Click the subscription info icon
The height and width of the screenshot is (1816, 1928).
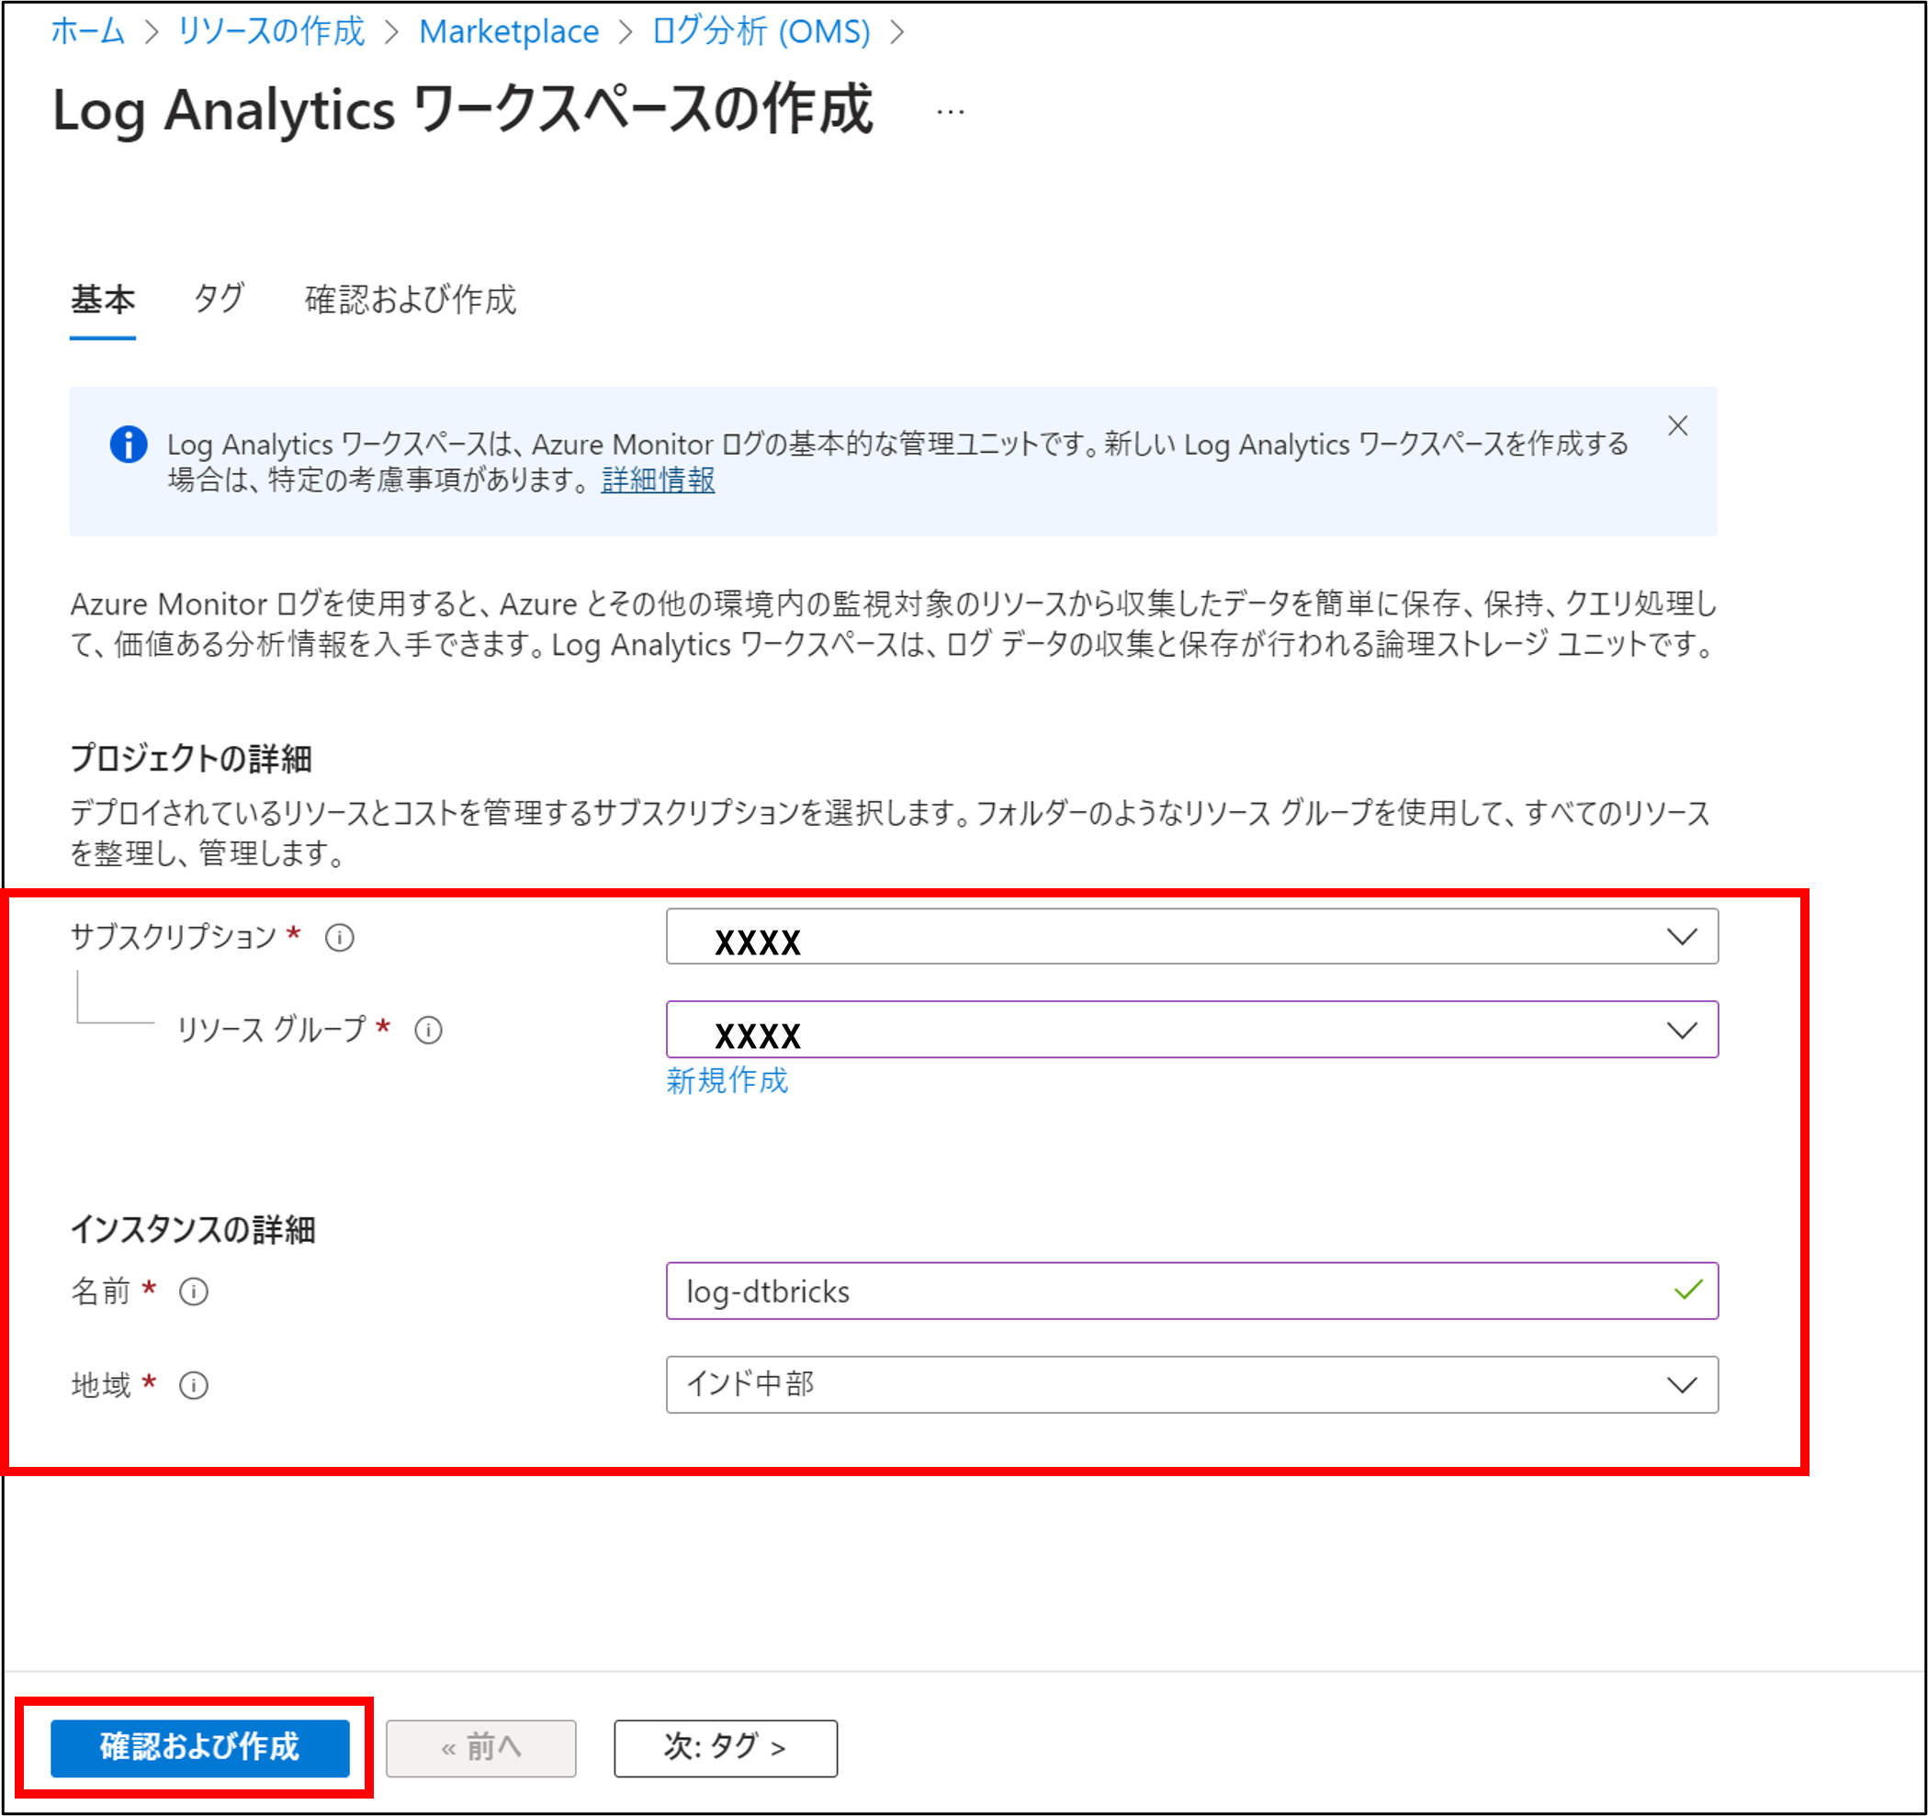click(340, 938)
